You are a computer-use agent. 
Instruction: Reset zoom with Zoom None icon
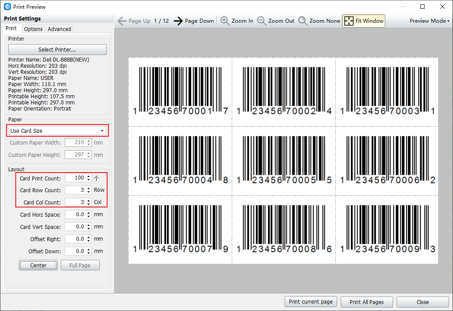click(x=303, y=21)
